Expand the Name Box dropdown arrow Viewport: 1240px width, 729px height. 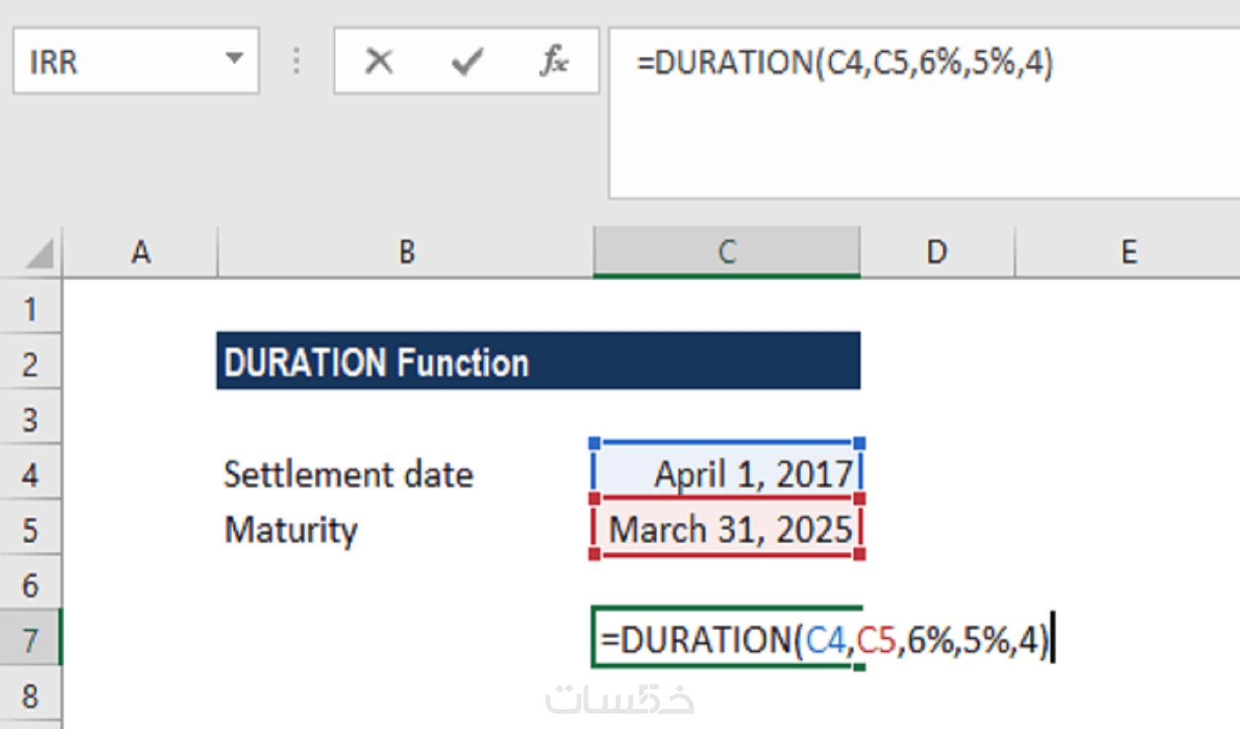[234, 58]
